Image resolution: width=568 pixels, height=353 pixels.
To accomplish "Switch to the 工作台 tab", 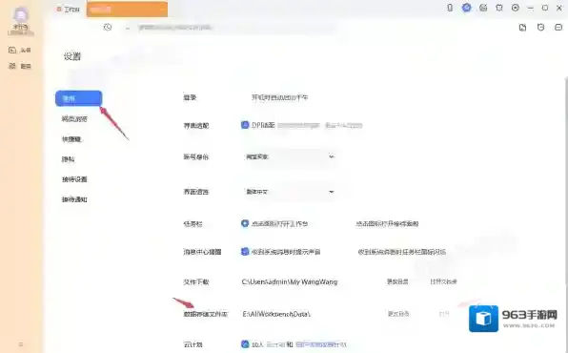I will click(69, 10).
